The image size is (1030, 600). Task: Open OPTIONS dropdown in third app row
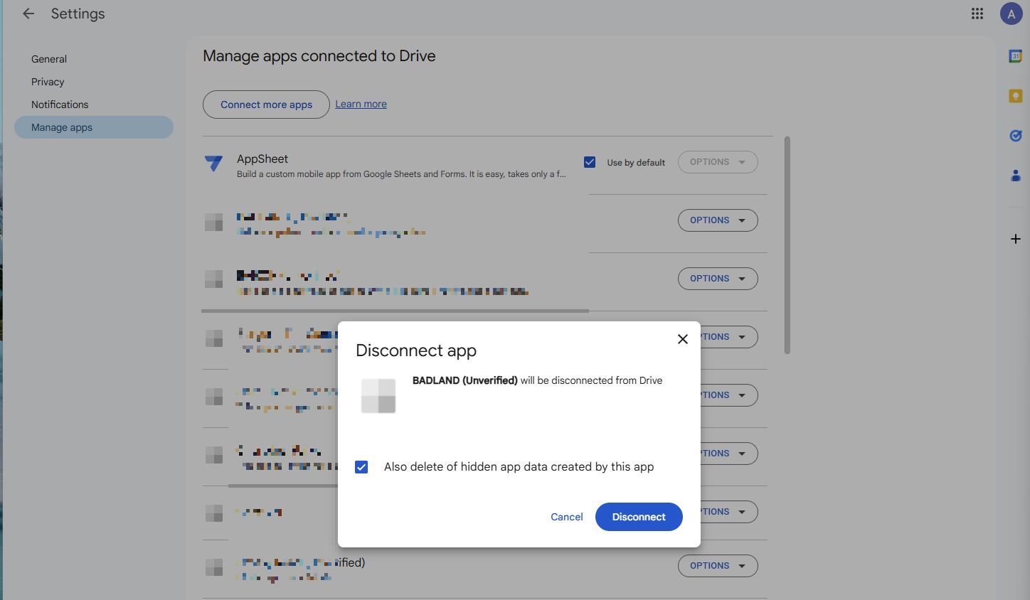point(718,279)
